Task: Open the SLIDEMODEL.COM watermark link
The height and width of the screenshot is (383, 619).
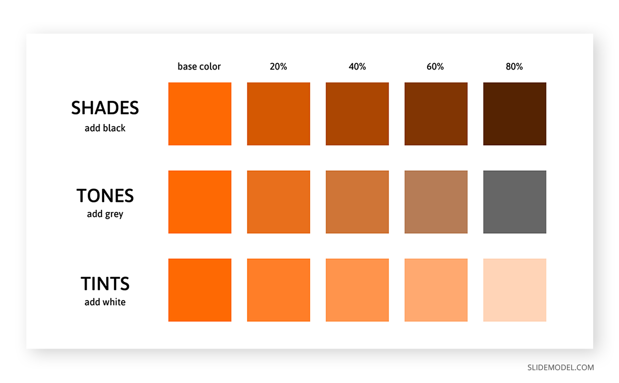Action: 561,368
